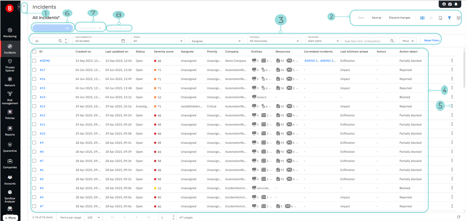Screen dimensions: 466x221
Task: Select the checkbox for incident #DEMO
Action: (x=35, y=61)
